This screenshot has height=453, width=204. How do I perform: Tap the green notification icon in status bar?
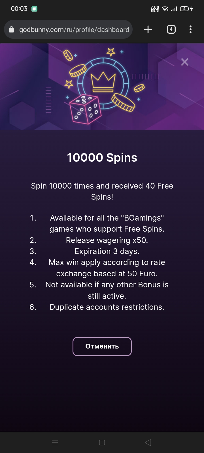click(x=34, y=9)
